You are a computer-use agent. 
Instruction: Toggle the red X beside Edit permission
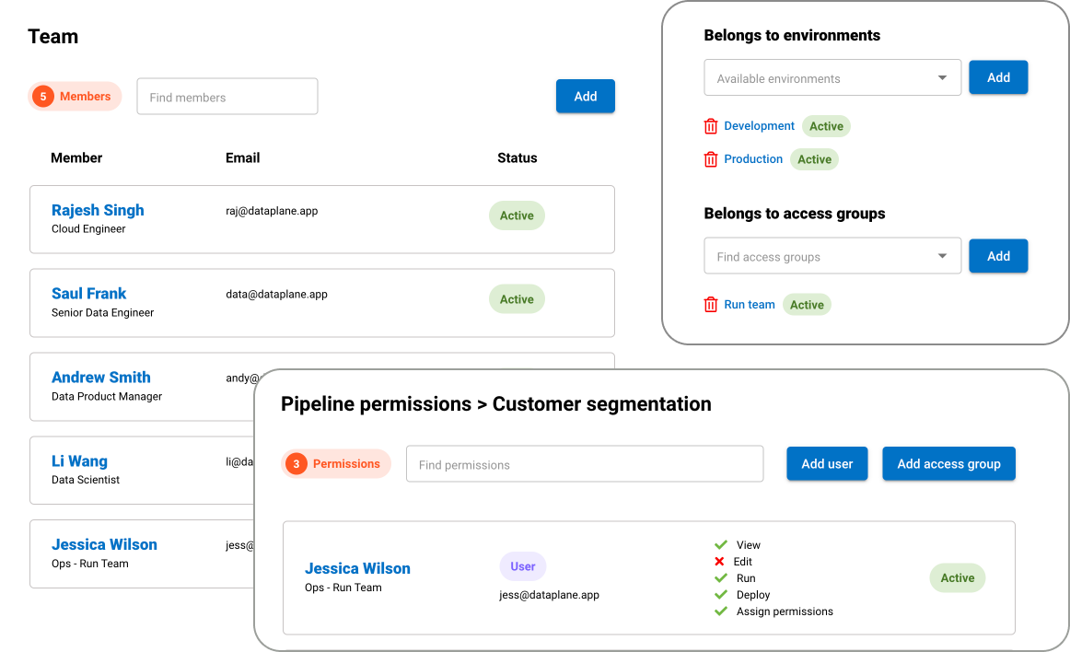[720, 561]
